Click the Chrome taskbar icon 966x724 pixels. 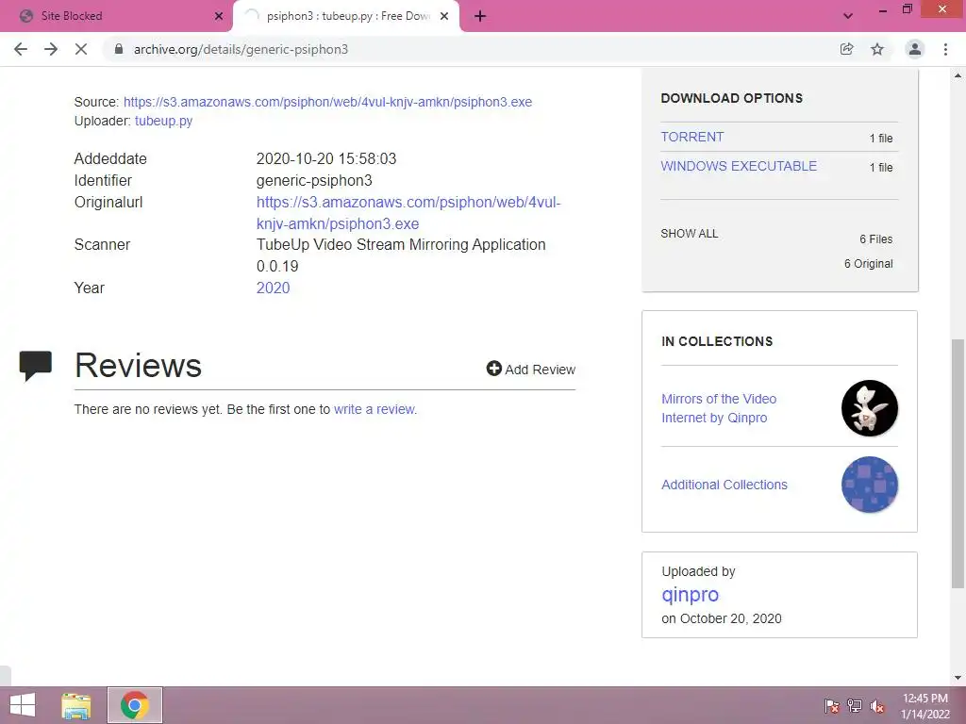(x=134, y=705)
